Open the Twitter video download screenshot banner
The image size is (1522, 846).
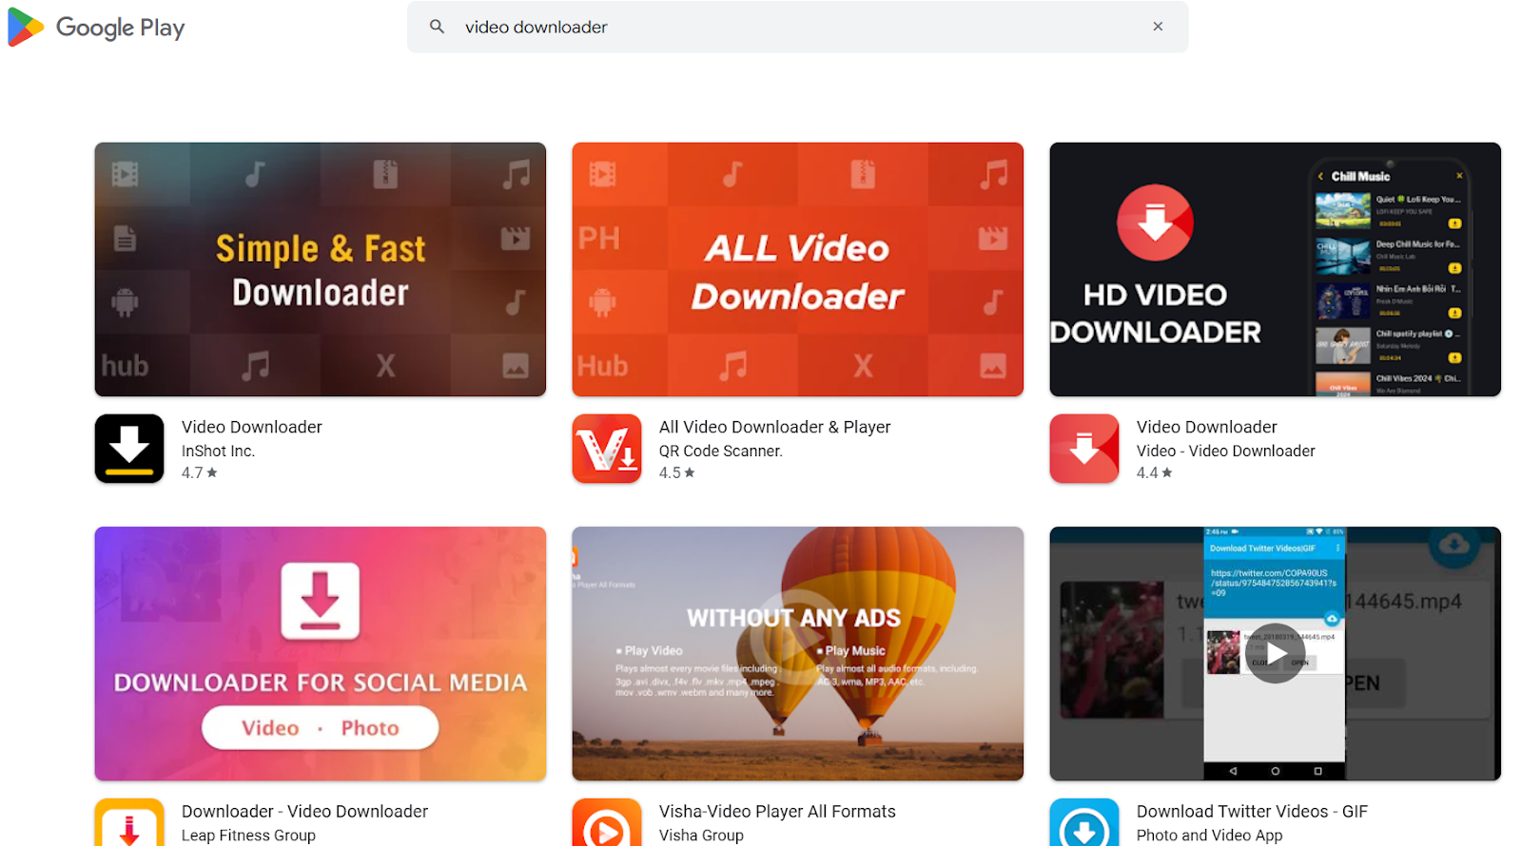point(1276,654)
